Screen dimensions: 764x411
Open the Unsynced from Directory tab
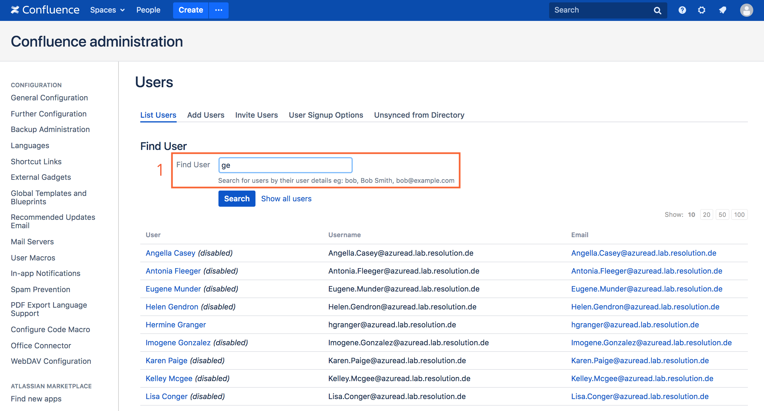pyautogui.click(x=419, y=115)
